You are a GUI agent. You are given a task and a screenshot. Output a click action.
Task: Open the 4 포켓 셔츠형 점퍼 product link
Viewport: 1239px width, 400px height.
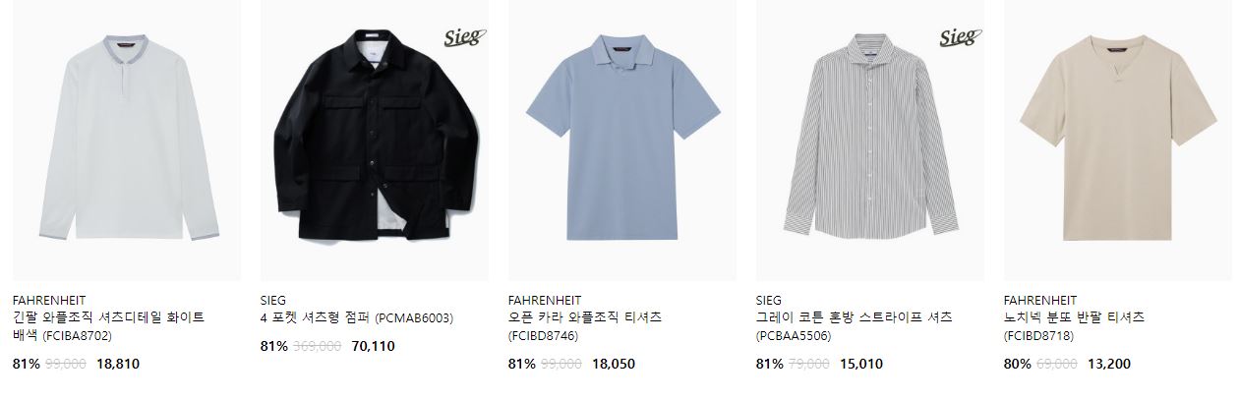pyautogui.click(x=357, y=318)
